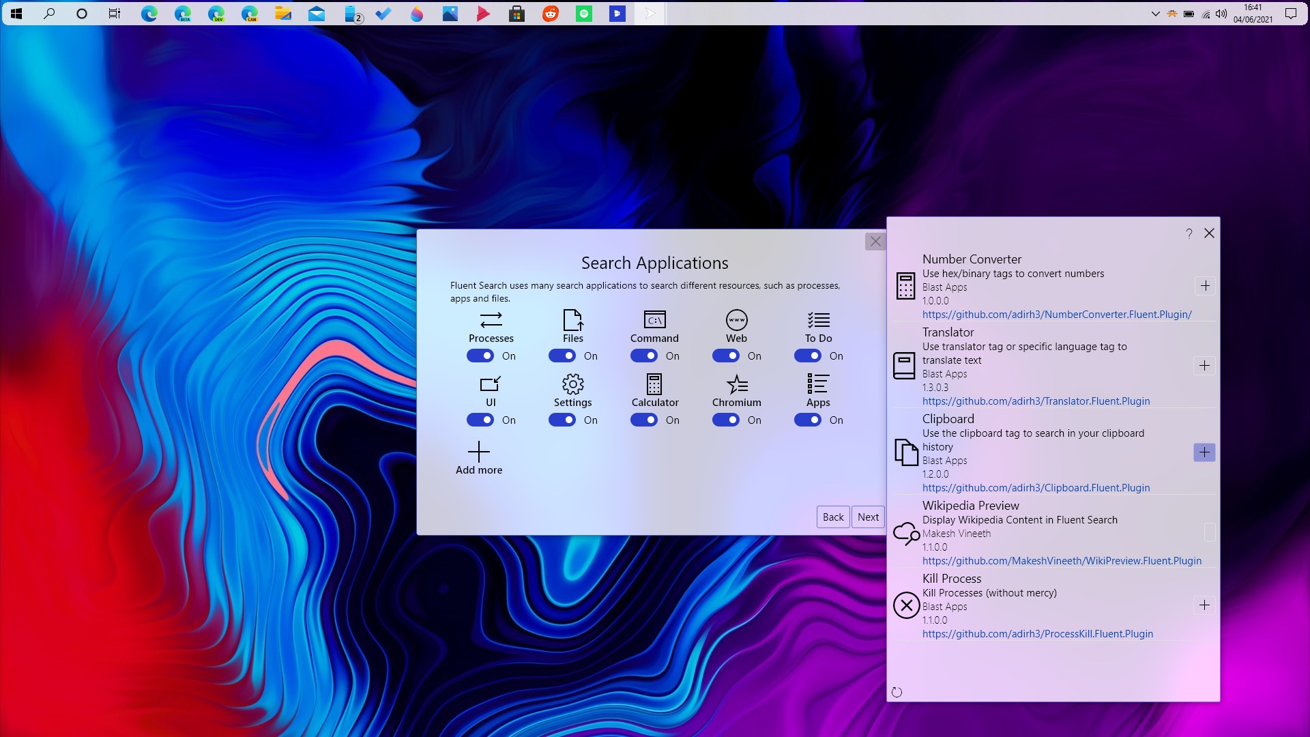Open the Action Center notifications

pyautogui.click(x=1291, y=13)
